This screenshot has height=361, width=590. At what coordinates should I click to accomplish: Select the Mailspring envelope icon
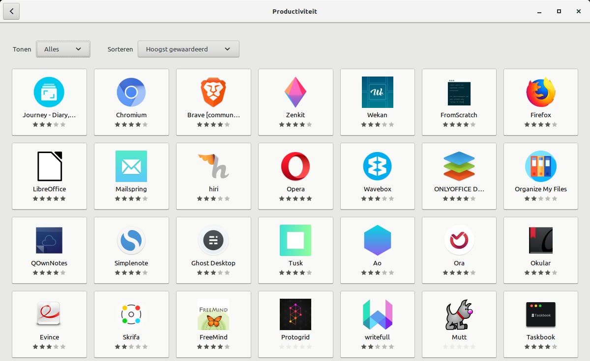[x=131, y=166]
